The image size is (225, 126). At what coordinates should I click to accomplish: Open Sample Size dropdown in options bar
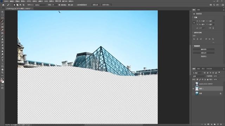tap(41, 5)
